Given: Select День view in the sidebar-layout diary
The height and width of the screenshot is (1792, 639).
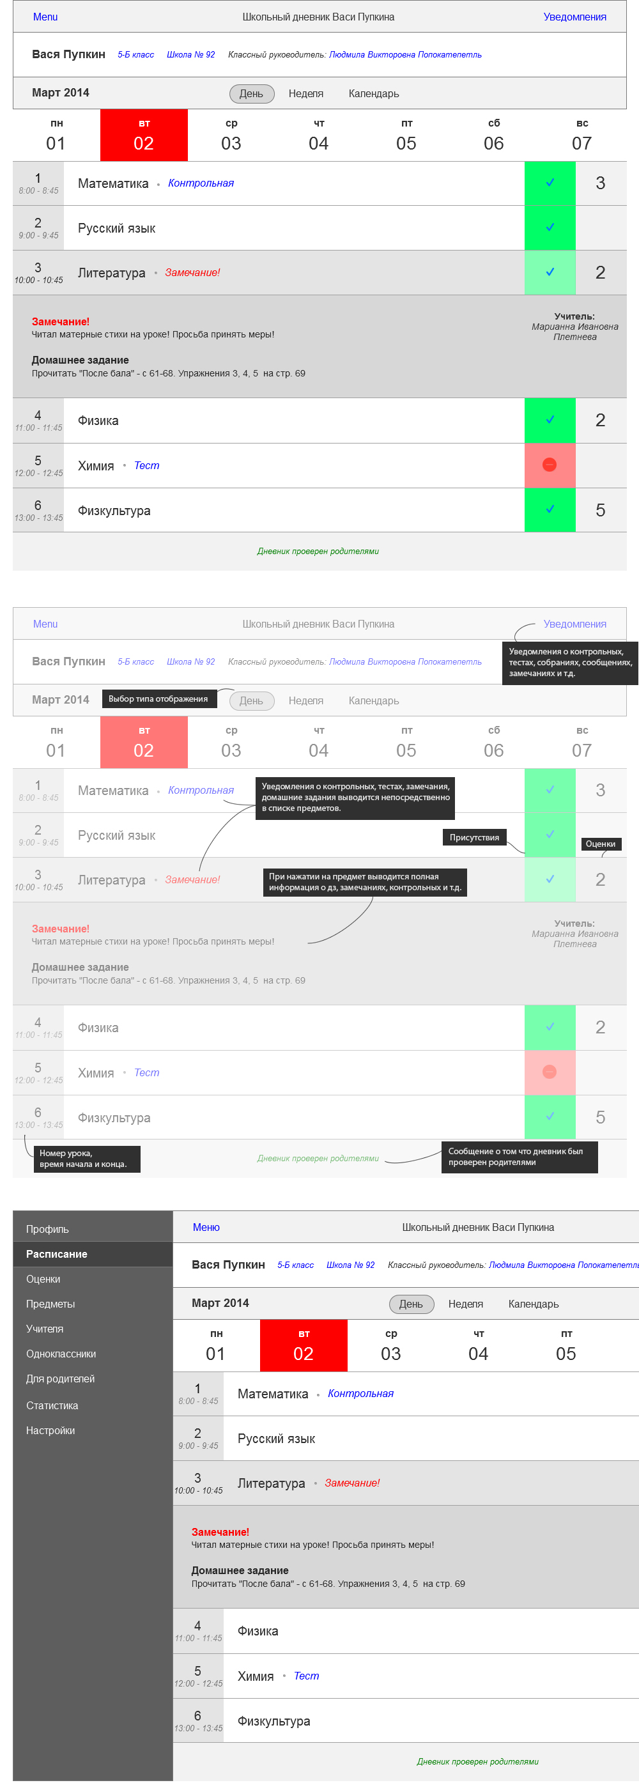Looking at the screenshot, I should click(411, 1304).
